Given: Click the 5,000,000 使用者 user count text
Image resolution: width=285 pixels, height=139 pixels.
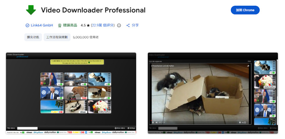Looking at the screenshot, I should (85, 37).
